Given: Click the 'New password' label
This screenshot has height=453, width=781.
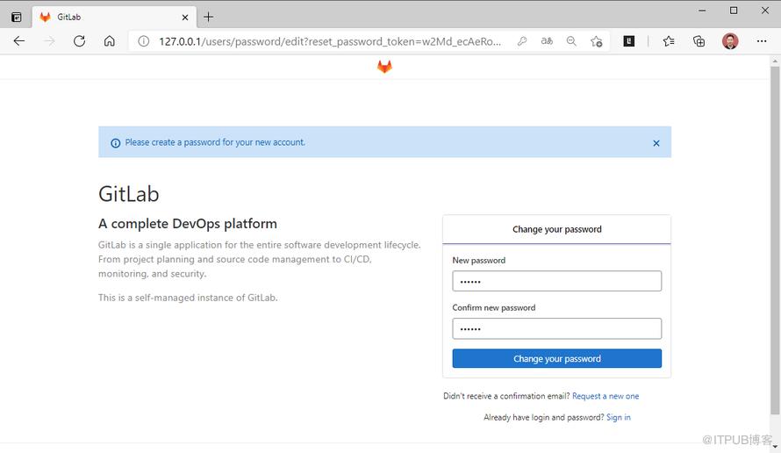Looking at the screenshot, I should [478, 260].
